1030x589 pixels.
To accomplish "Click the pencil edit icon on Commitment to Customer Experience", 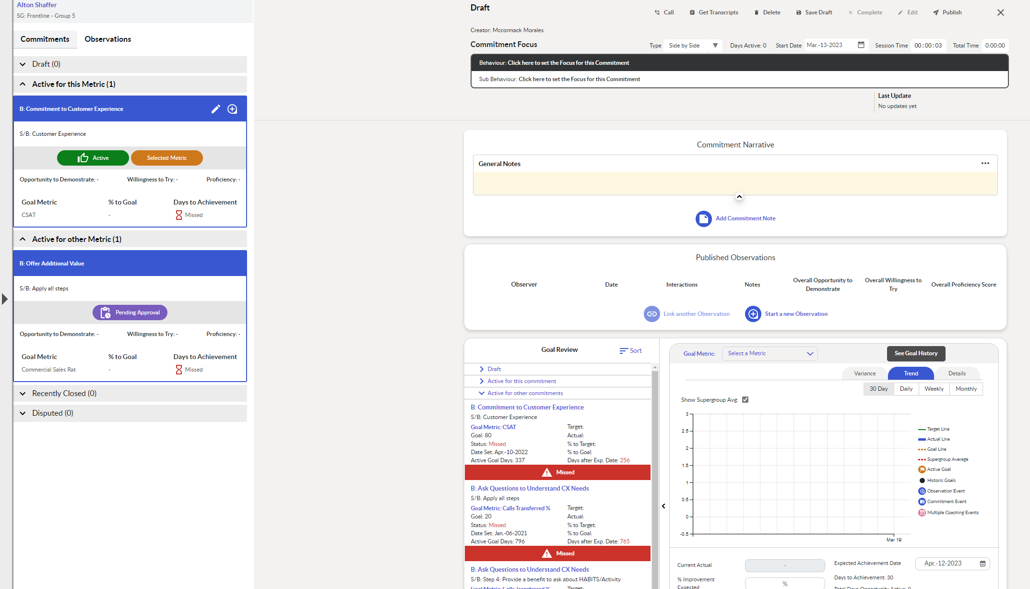I will [x=215, y=109].
